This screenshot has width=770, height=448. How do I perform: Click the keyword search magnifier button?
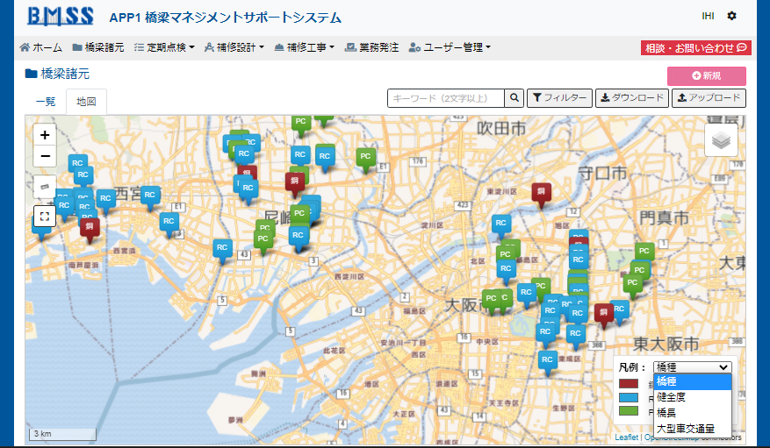[515, 98]
